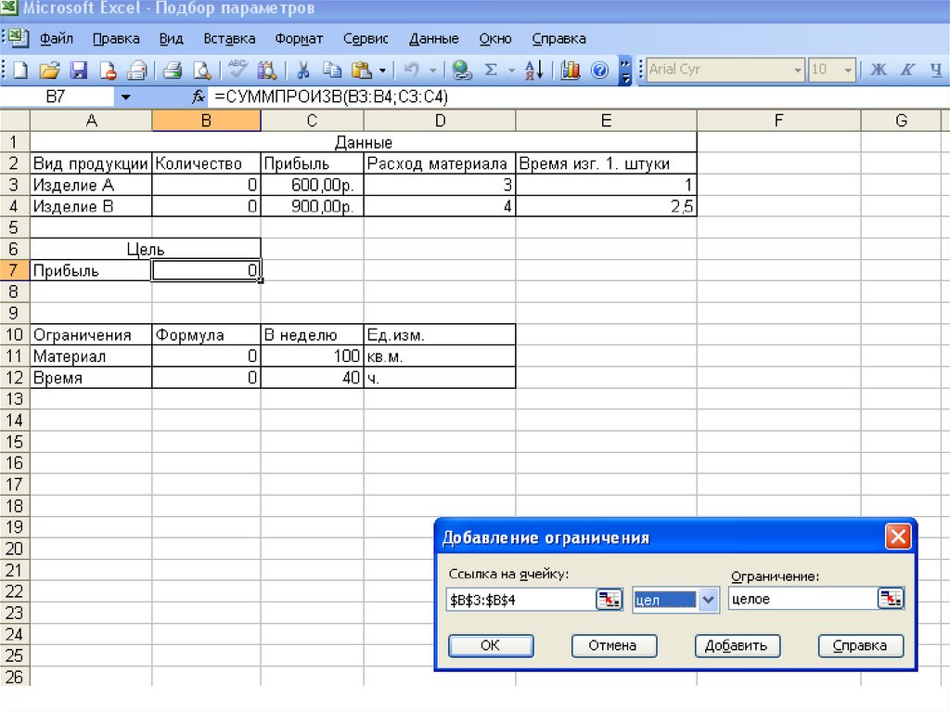This screenshot has width=950, height=712.
Task: Click the Ссылка на ячейку input field
Action: pyautogui.click(x=520, y=600)
